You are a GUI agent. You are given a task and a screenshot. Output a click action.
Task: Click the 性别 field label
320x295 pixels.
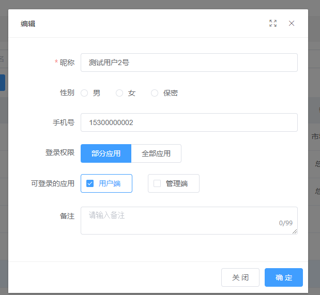pos(67,92)
